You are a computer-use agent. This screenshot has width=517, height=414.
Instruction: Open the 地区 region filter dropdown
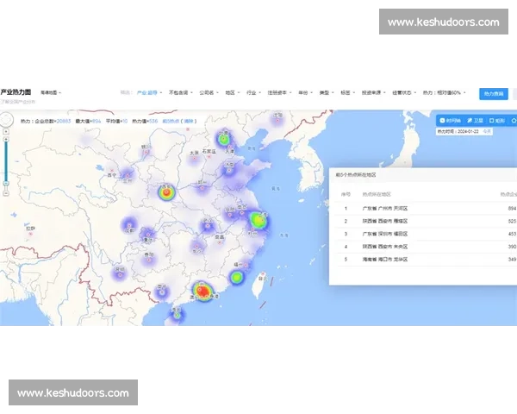point(233,91)
